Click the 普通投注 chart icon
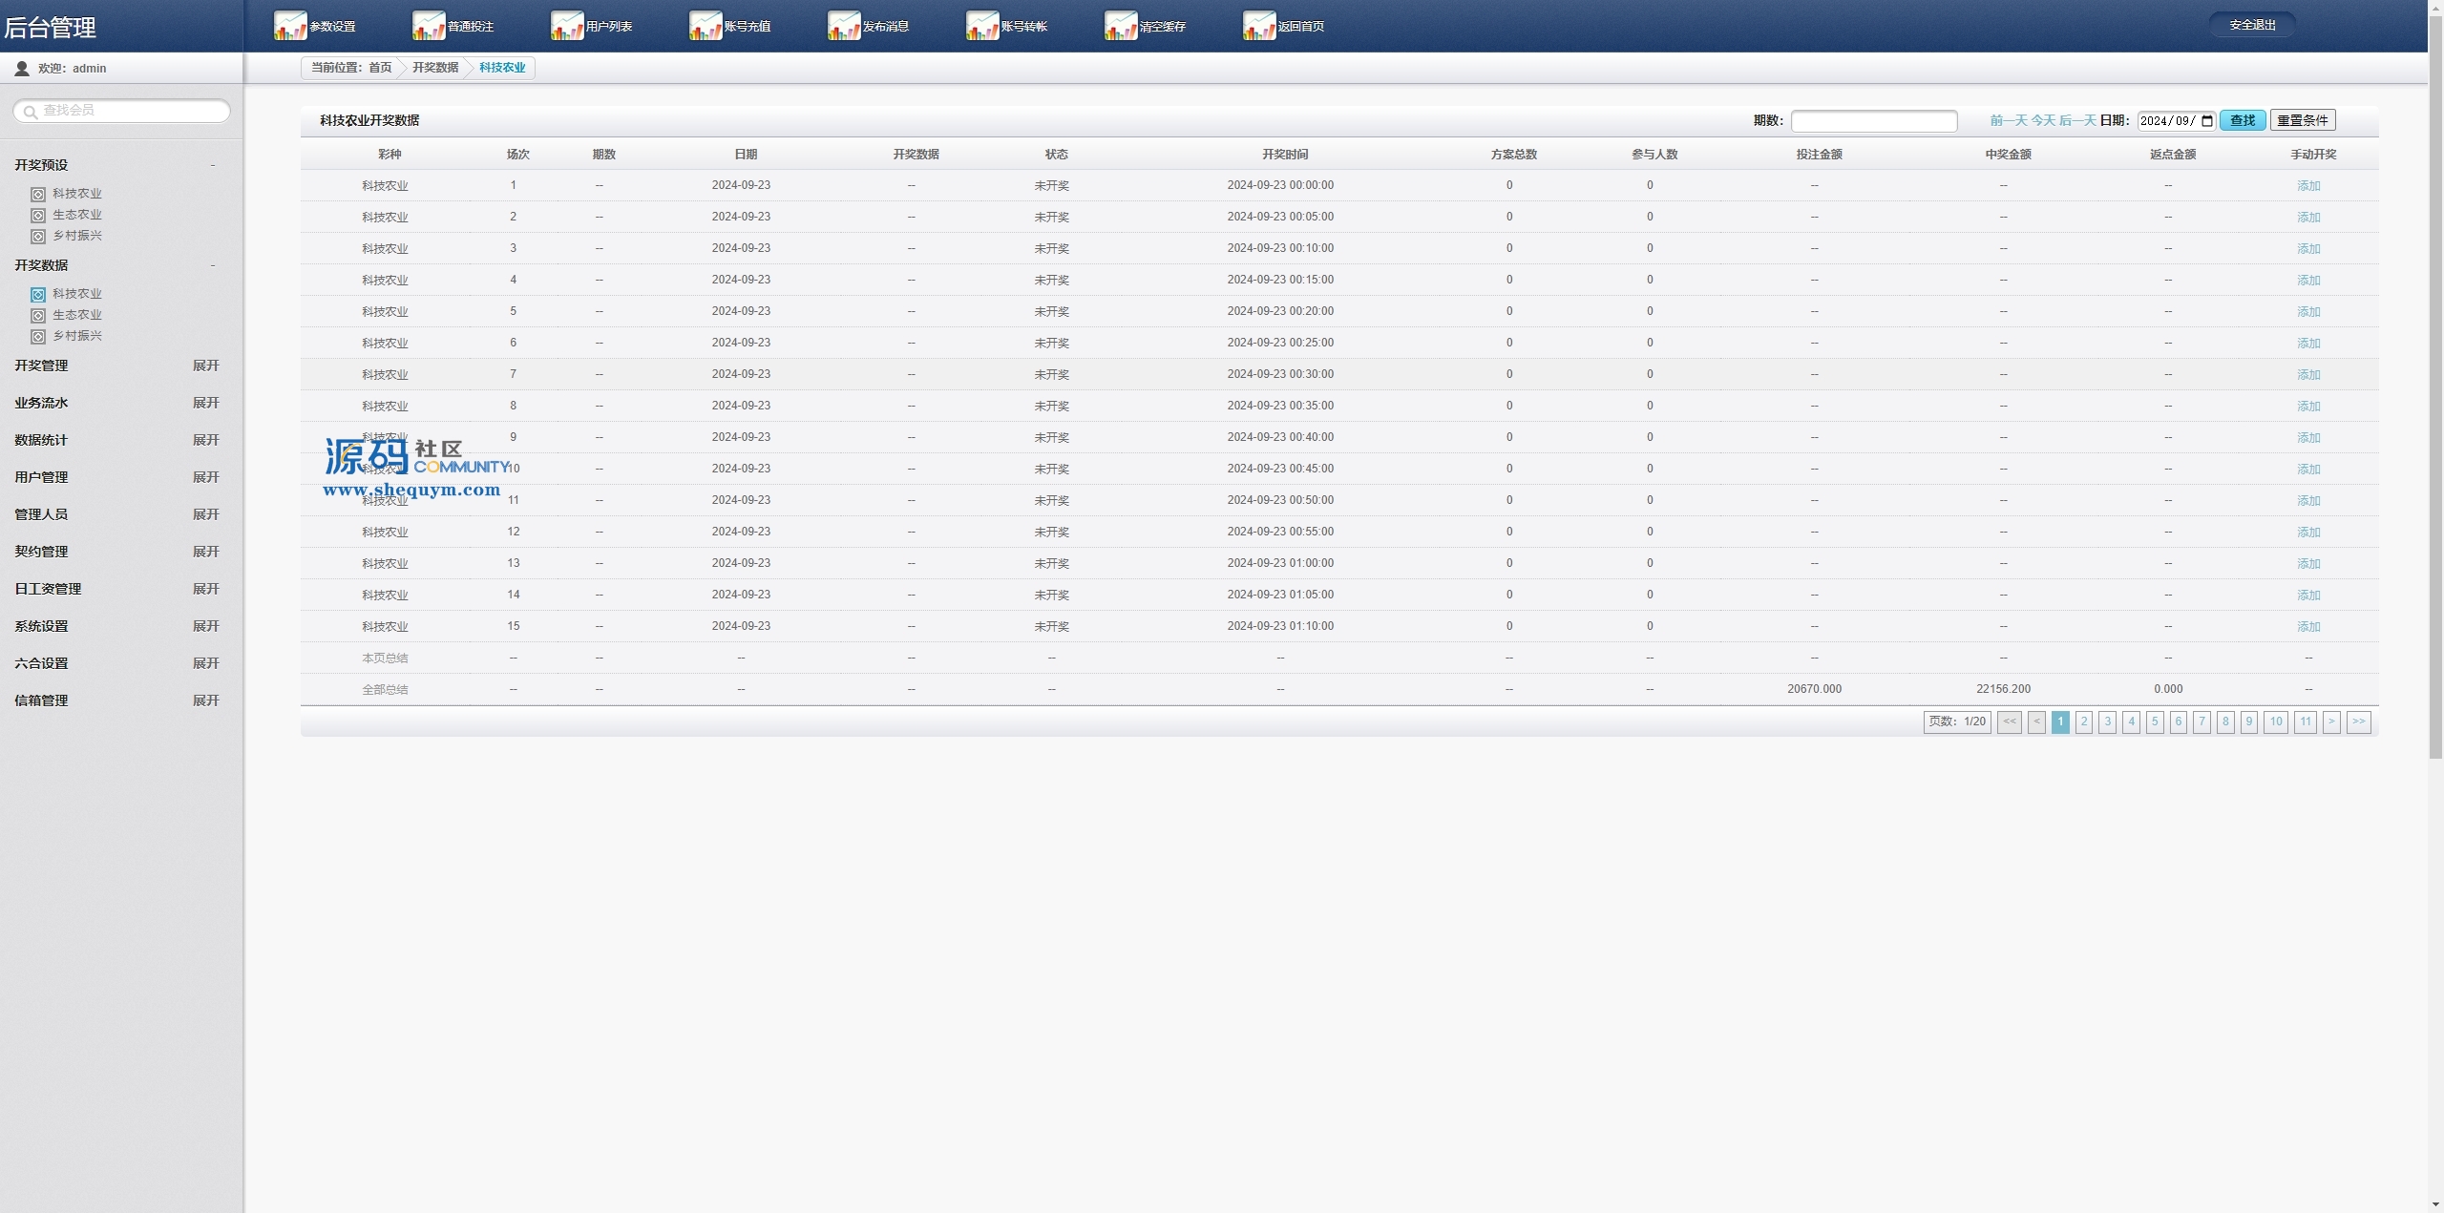Image resolution: width=2444 pixels, height=1213 pixels. (x=429, y=26)
